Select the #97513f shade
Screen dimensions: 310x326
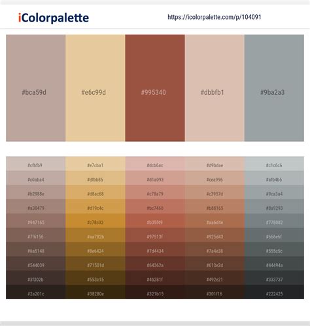(155, 235)
